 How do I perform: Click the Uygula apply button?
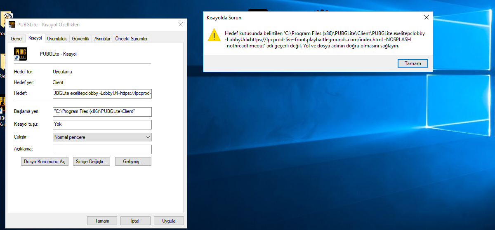[169, 221]
